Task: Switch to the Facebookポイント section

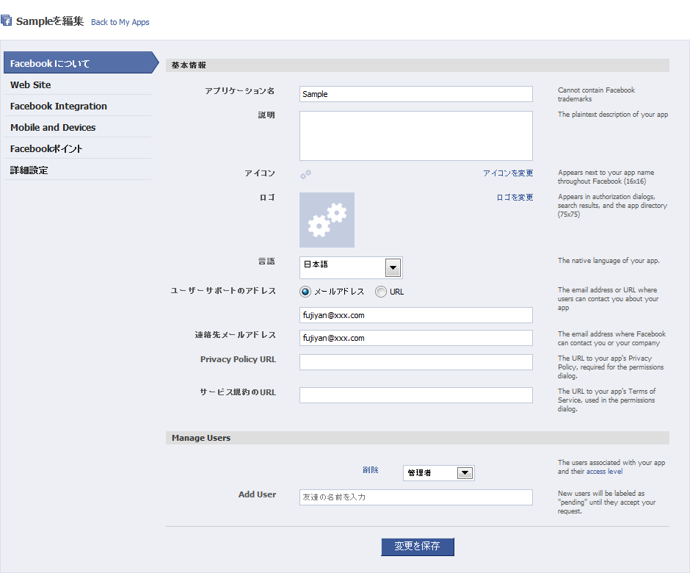Action: [78, 148]
